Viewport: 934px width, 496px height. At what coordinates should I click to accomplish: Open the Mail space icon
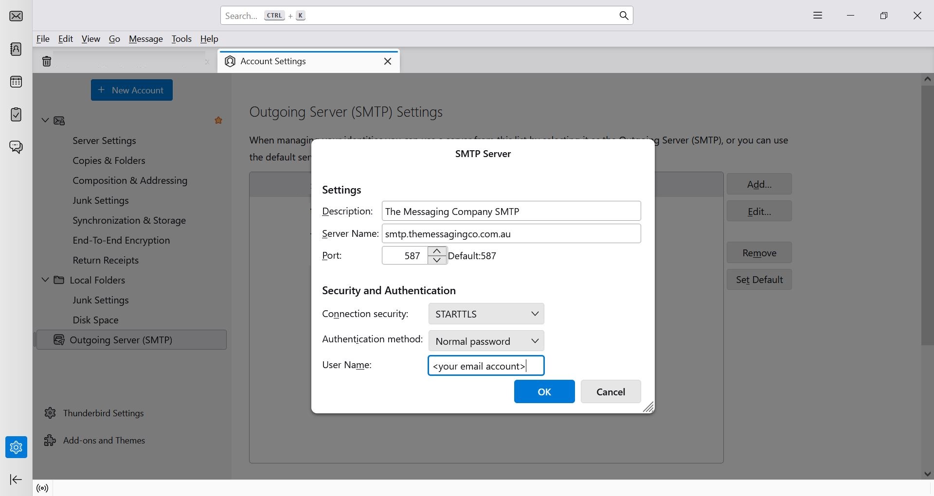16,16
